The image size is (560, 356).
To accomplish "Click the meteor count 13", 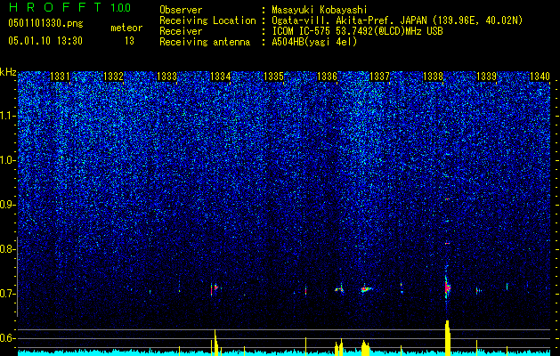I will pyautogui.click(x=129, y=41).
